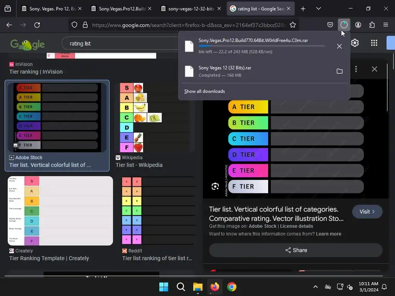395x296 pixels.
Task: Focus the rating list search box
Action: (121, 44)
